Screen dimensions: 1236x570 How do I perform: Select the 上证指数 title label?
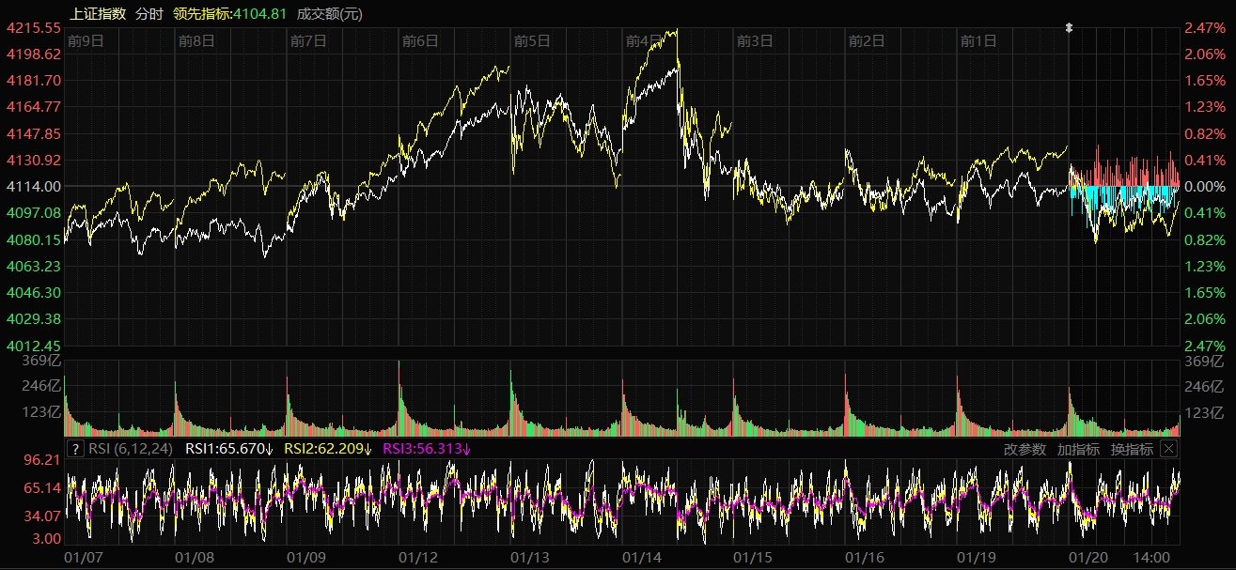[x=98, y=13]
